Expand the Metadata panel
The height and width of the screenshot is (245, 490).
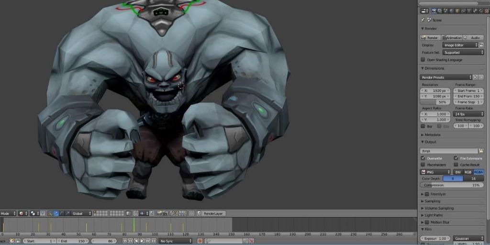[432, 134]
